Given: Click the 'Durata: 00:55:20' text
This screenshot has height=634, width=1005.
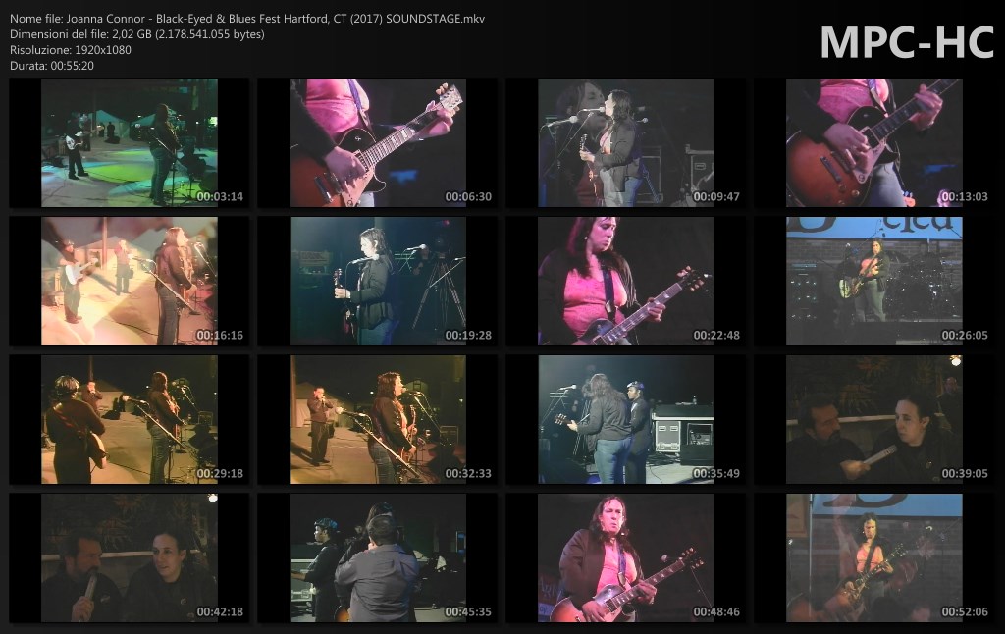Looking at the screenshot, I should [52, 66].
